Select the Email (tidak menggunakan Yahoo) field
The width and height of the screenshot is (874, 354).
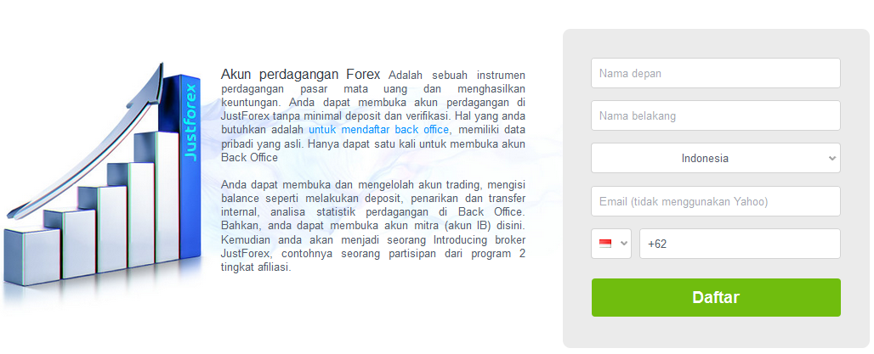[716, 201]
